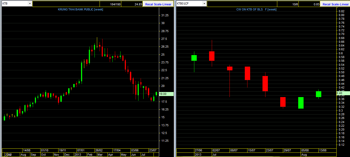Select the 15/07 red candle in warrant chart
This screenshot has height=157, width=350.
coord(247,73)
